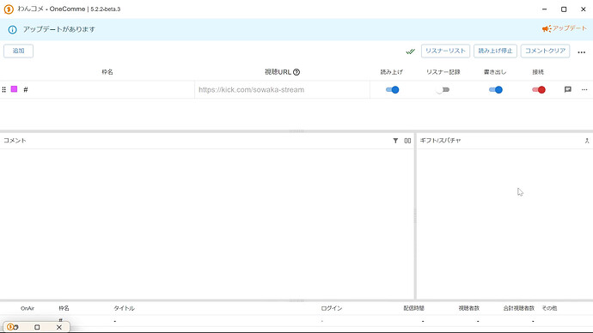Image resolution: width=593 pixels, height=333 pixels.
Task: Maximize the OneComme main window
Action: tap(564, 9)
